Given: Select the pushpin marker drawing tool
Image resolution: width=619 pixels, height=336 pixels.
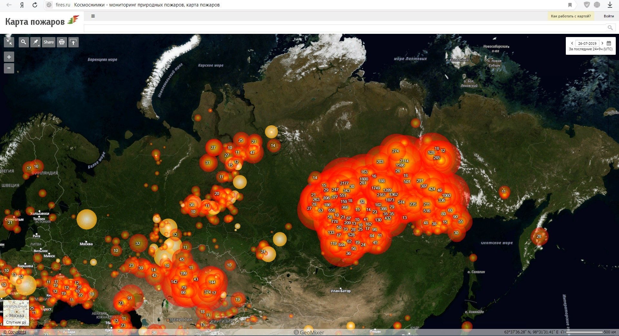Looking at the screenshot, I should (35, 42).
